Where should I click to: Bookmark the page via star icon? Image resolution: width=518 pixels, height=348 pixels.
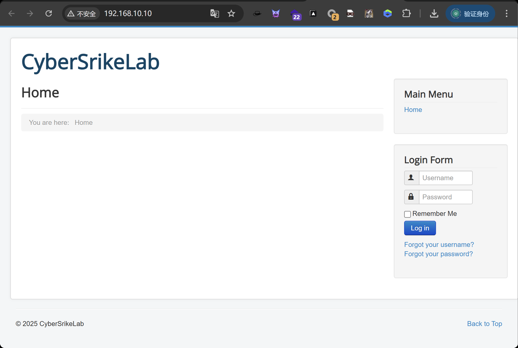point(231,13)
